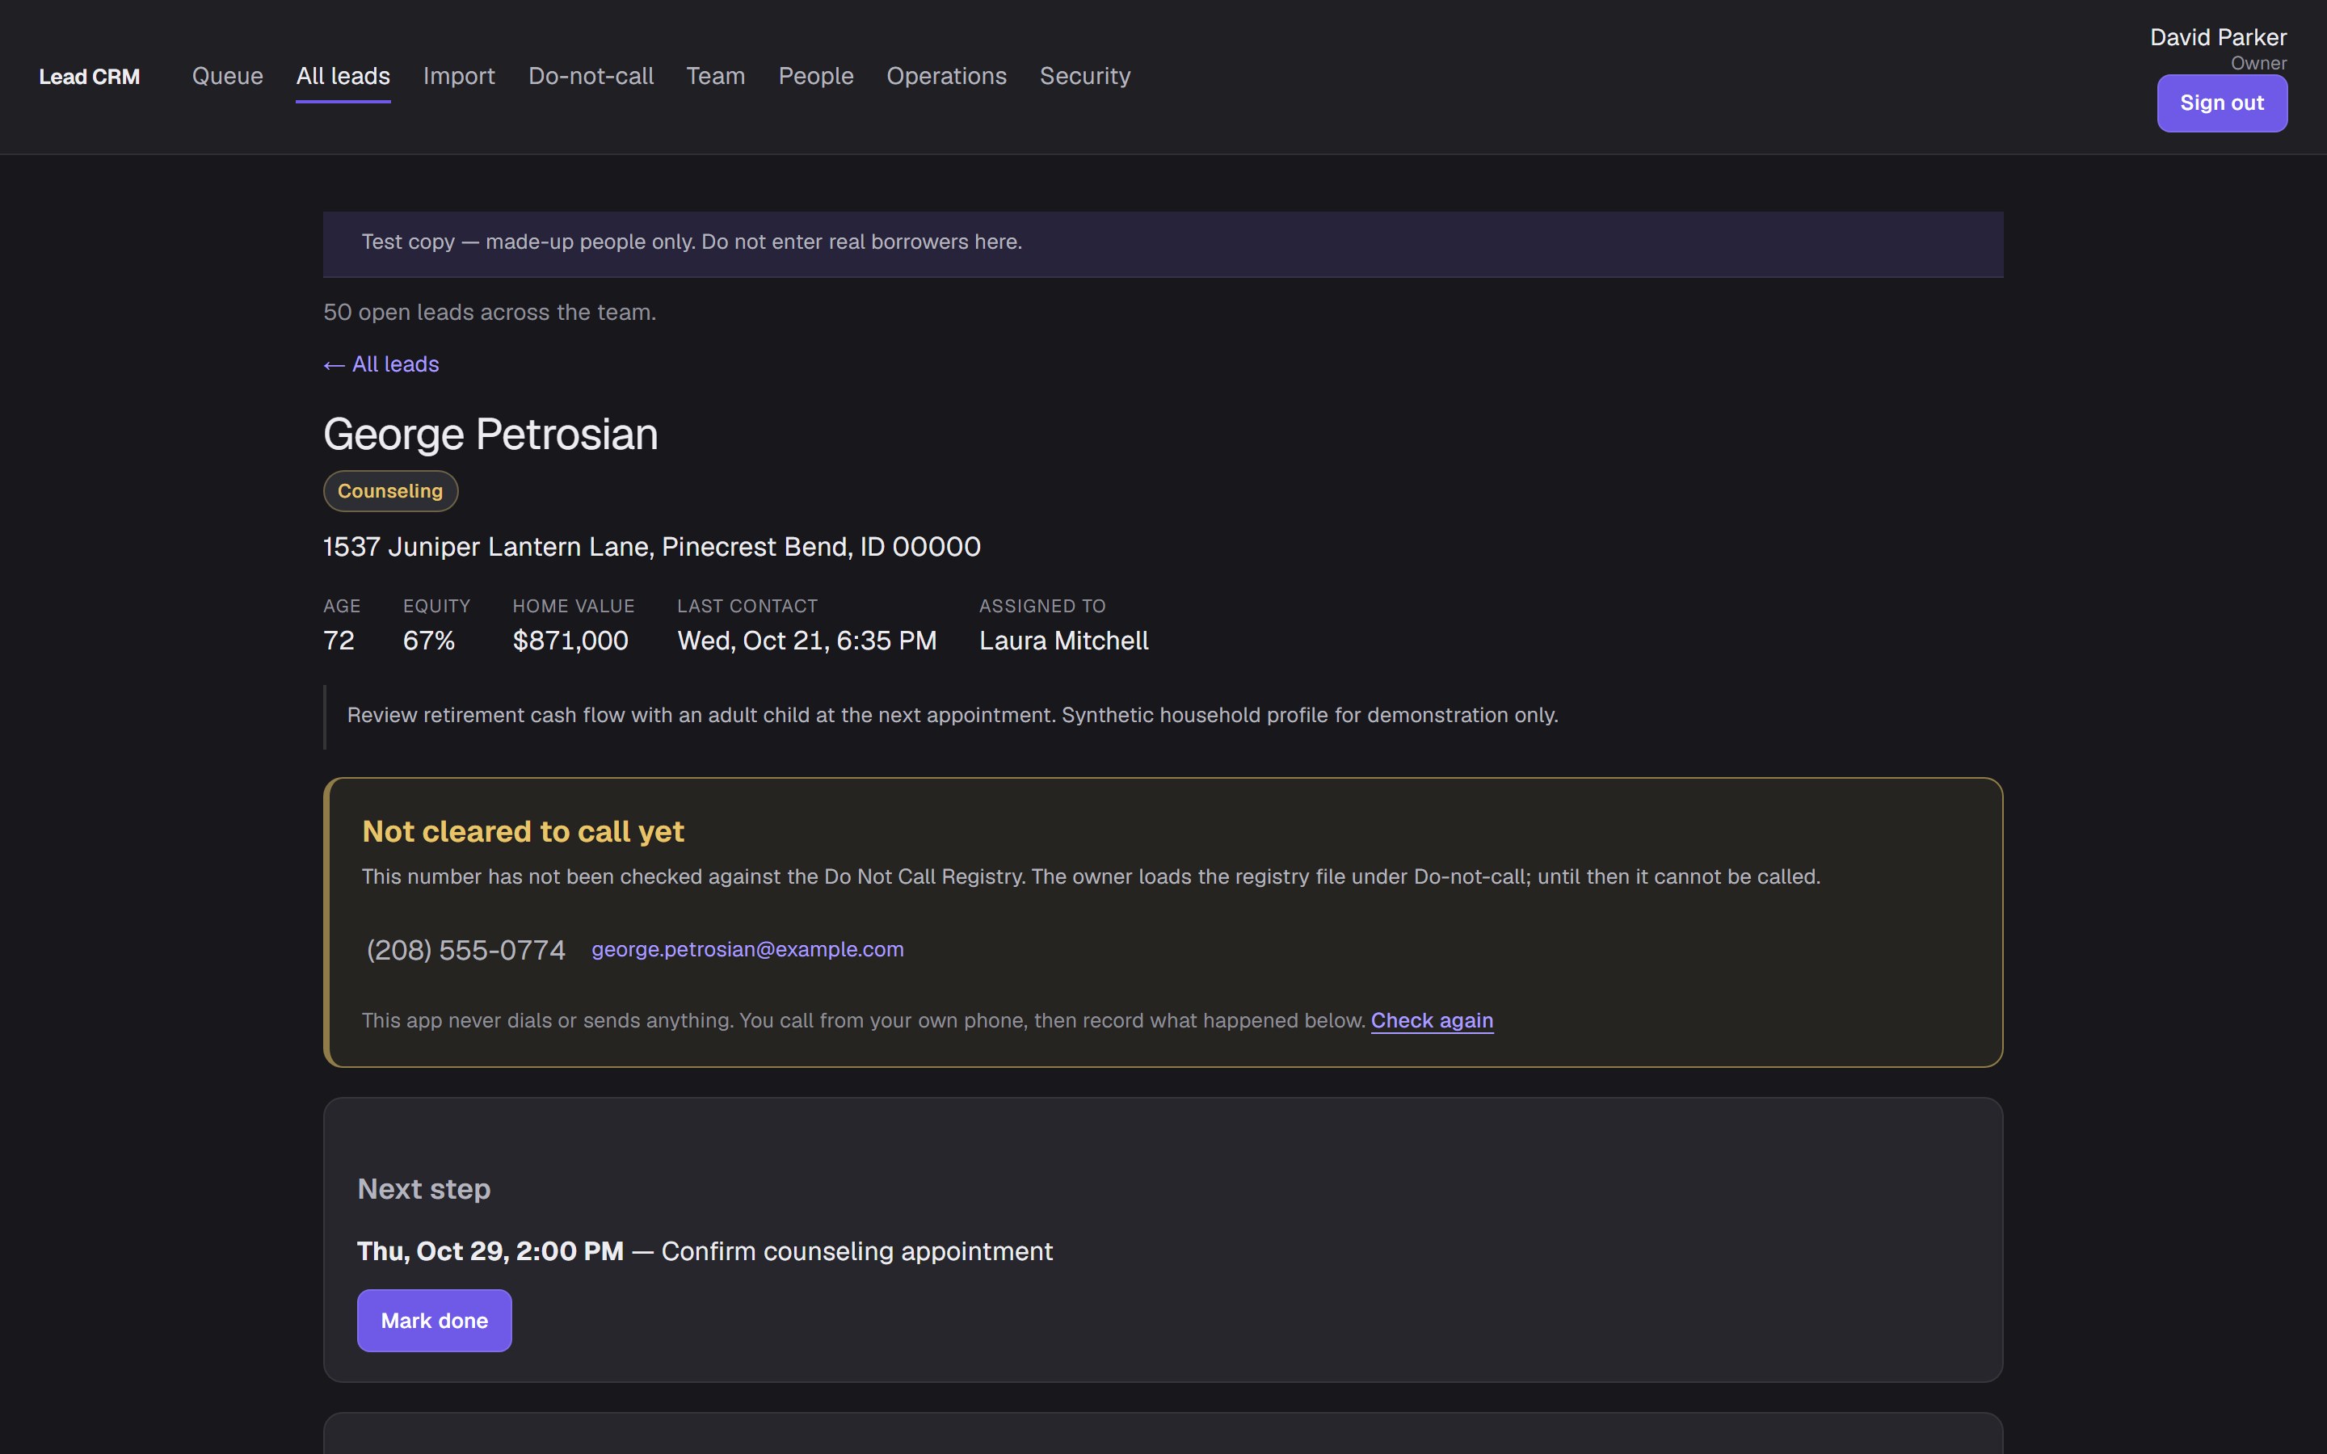2327x1454 pixels.
Task: Open the People tab
Action: click(815, 76)
